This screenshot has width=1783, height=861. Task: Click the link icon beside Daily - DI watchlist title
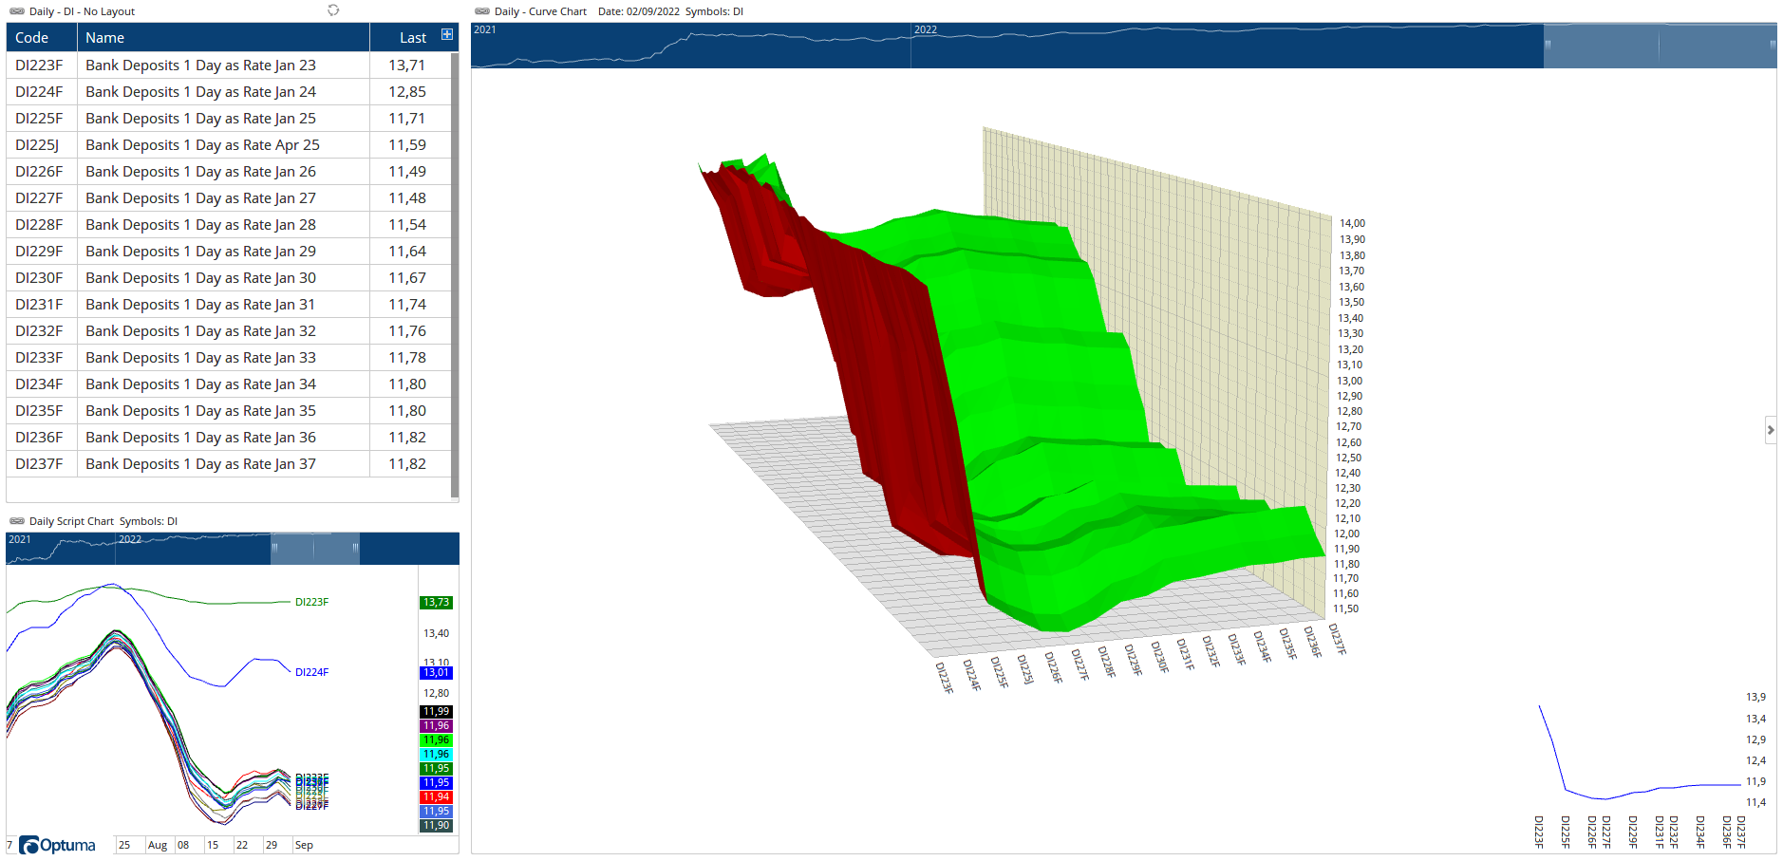coord(17,11)
